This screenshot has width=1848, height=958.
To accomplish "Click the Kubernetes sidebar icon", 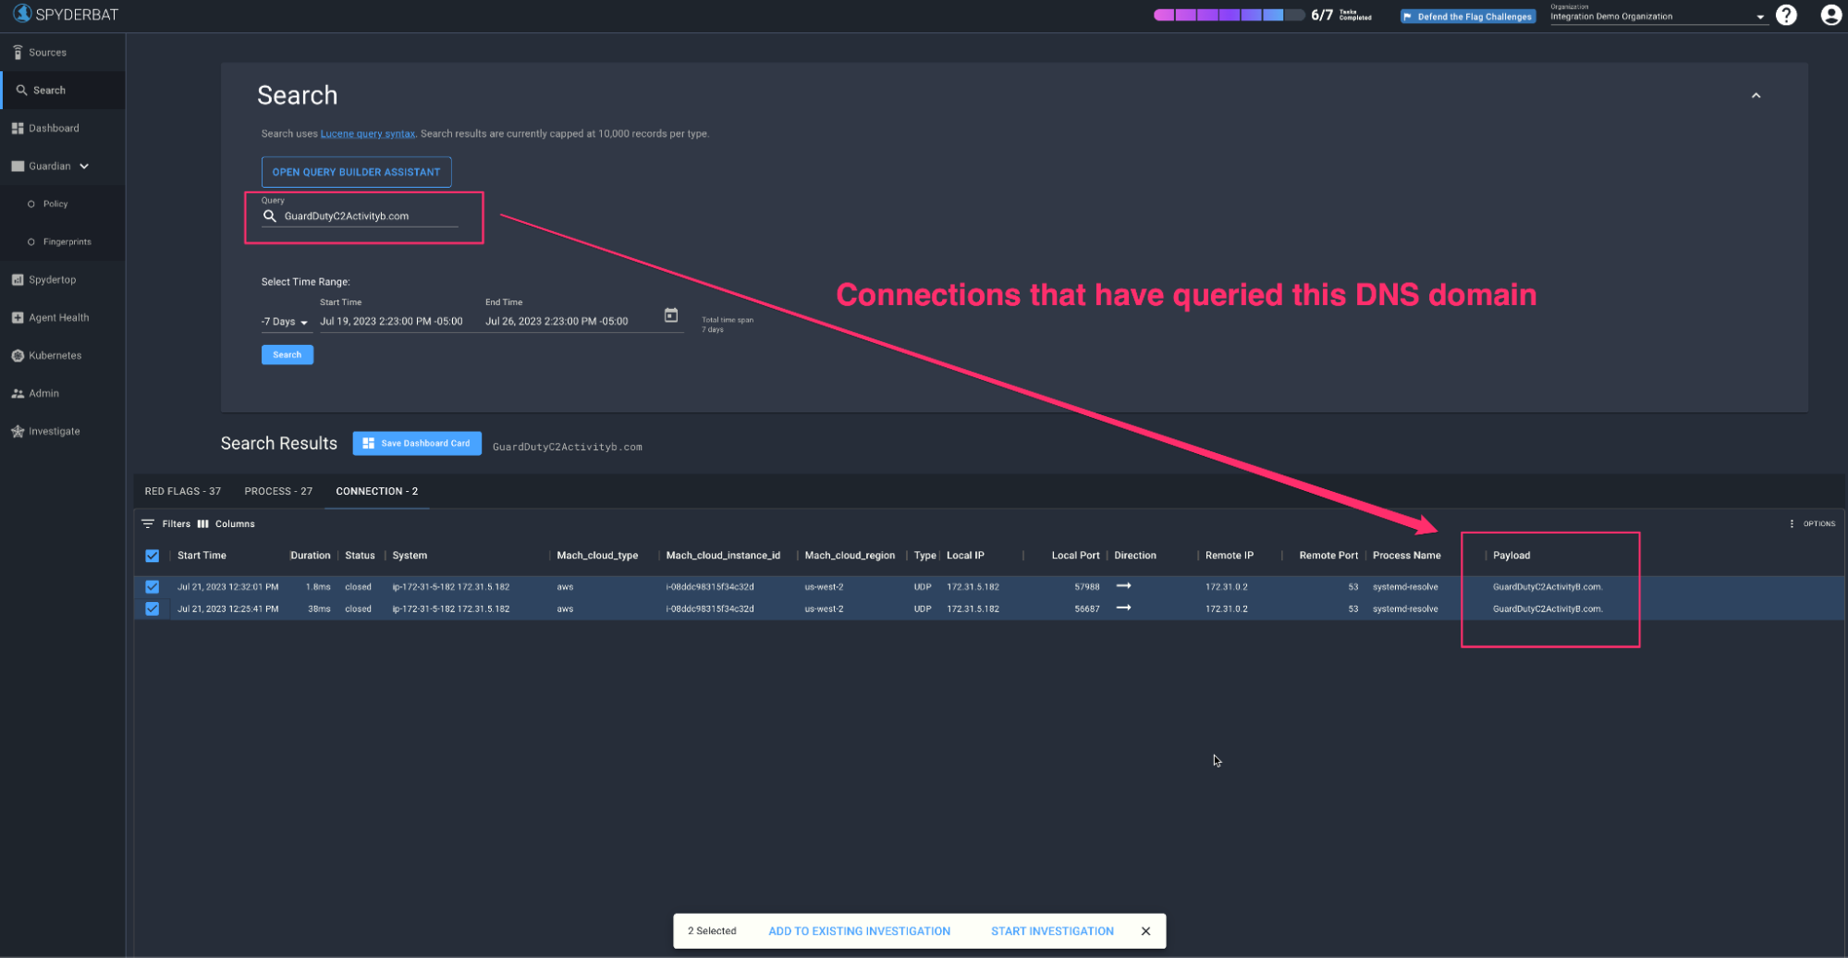I will click(18, 356).
